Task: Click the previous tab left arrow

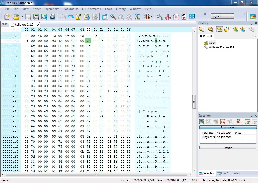Action: 3,24
